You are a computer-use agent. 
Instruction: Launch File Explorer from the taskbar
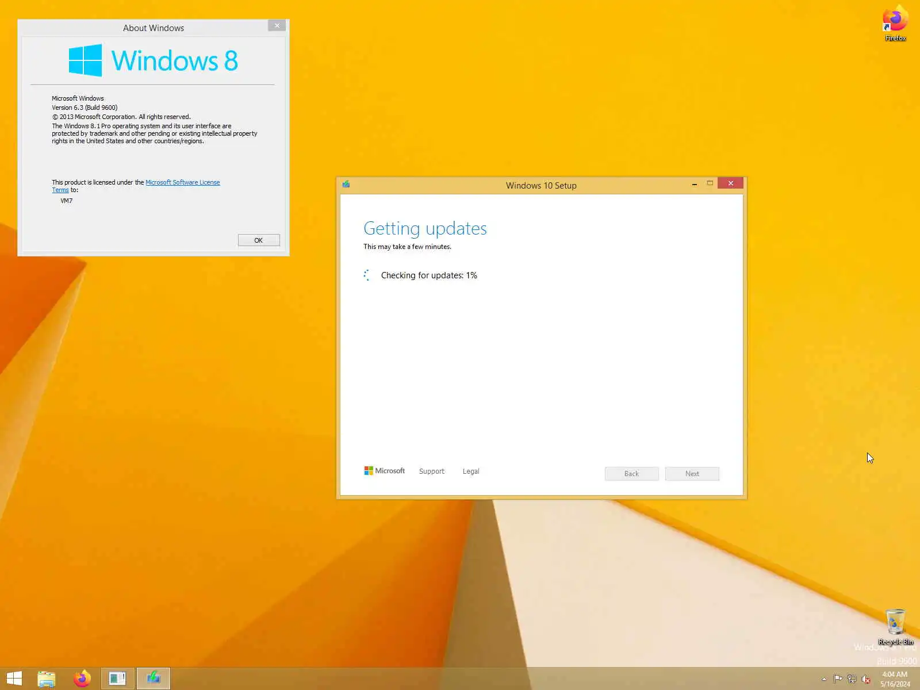pyautogui.click(x=47, y=678)
